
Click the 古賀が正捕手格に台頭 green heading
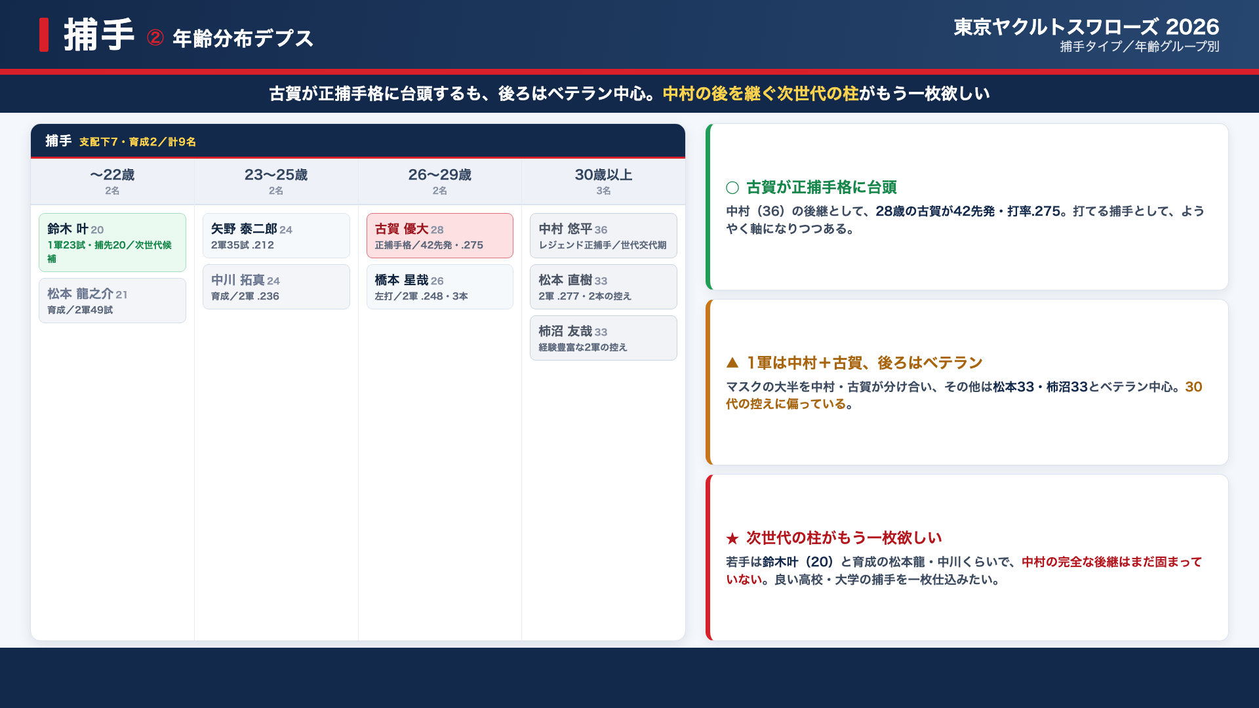click(822, 187)
